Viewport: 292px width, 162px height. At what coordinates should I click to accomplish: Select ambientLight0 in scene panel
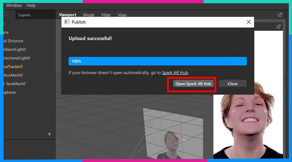(15, 49)
